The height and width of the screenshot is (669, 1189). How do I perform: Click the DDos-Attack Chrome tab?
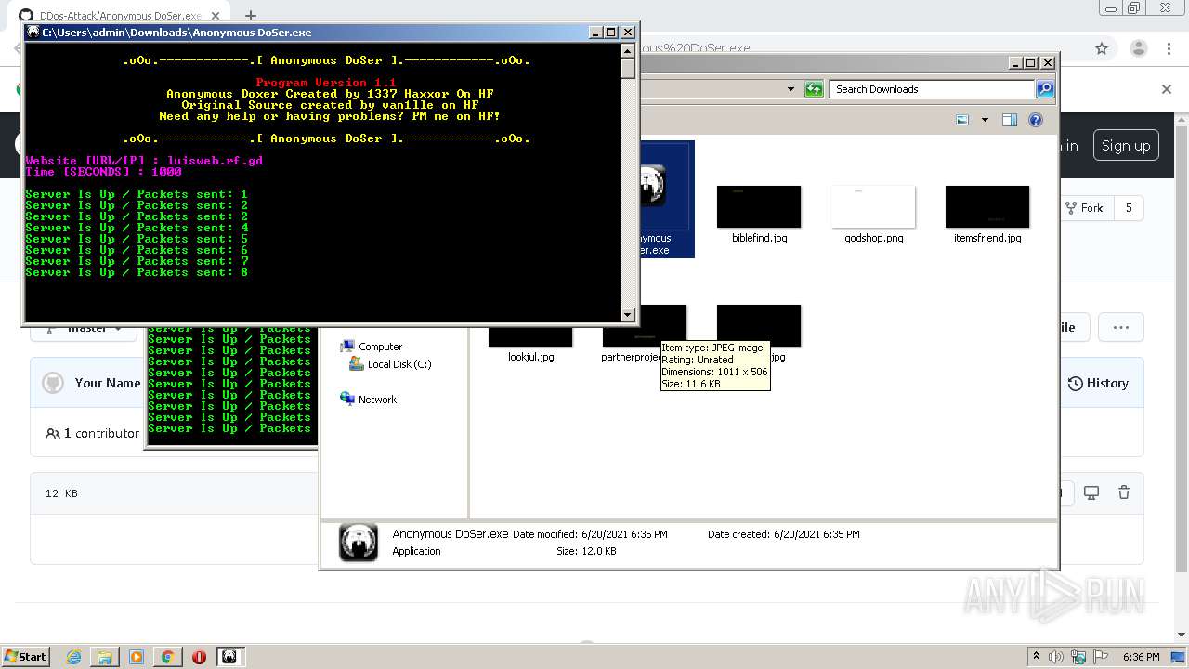(121, 16)
